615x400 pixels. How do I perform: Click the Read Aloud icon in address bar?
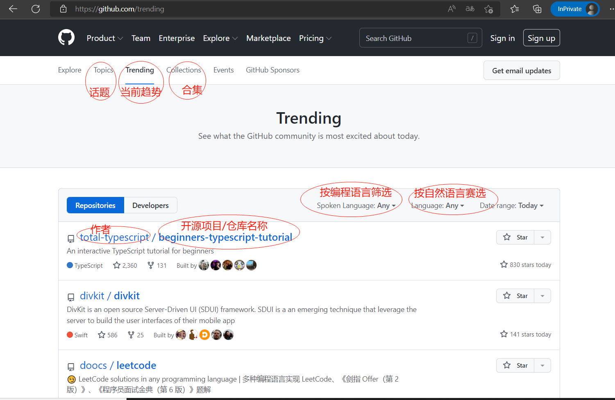coord(452,9)
